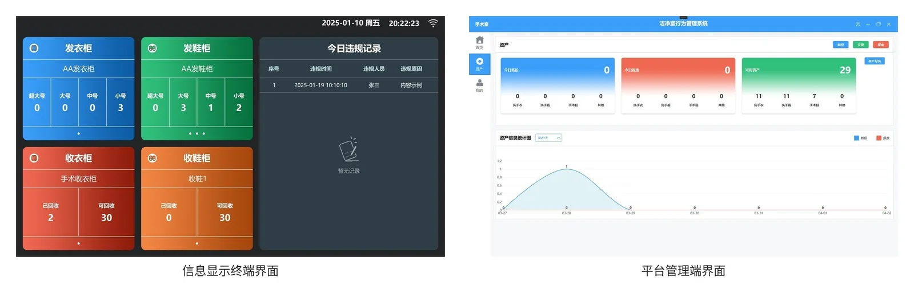This screenshot has height=293, width=914.
Task: Click 大号 count 3 in 发鞋柜 card
Action: coord(183,108)
